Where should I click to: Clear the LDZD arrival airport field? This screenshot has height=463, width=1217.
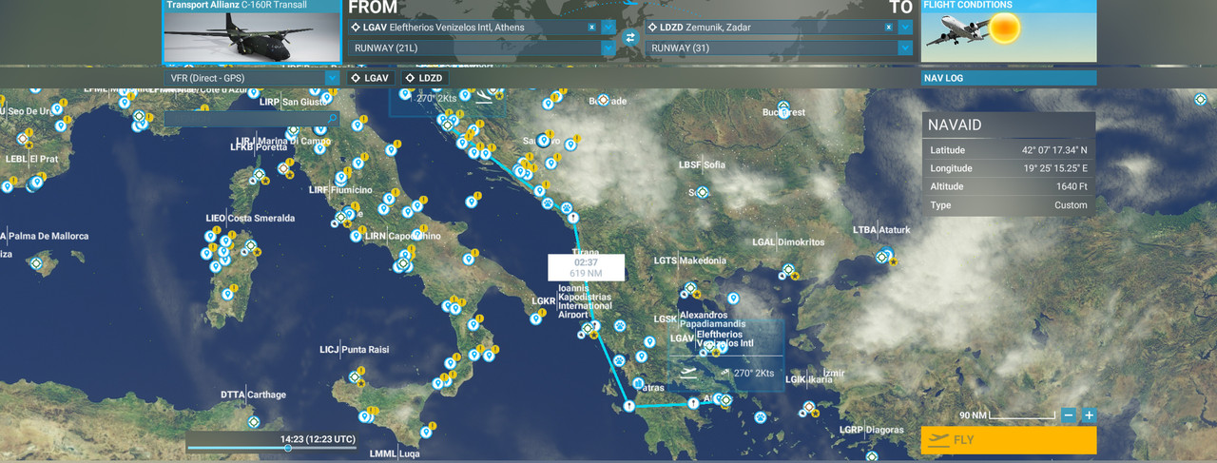click(x=890, y=28)
